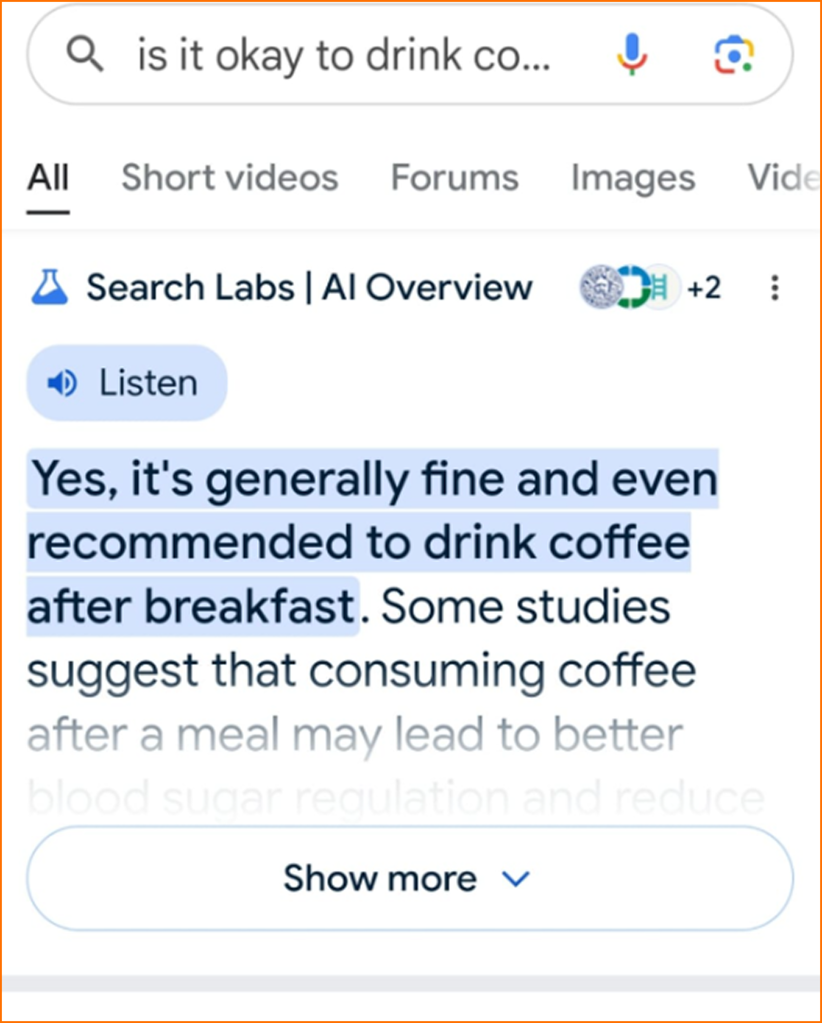Image resolution: width=822 pixels, height=1023 pixels.
Task: Switch to the Short videos tab
Action: pyautogui.click(x=230, y=178)
